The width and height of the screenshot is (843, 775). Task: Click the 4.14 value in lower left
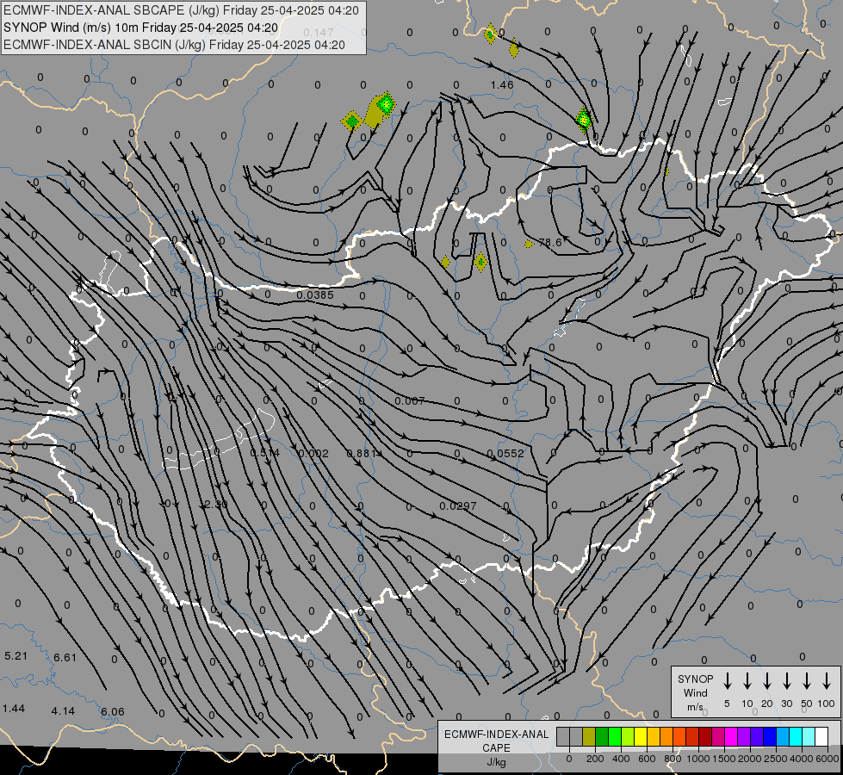tap(63, 711)
